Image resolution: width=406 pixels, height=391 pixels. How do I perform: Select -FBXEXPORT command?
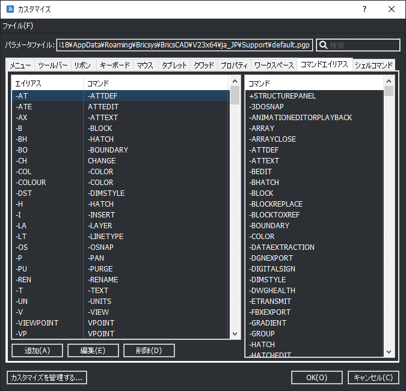[315, 312]
